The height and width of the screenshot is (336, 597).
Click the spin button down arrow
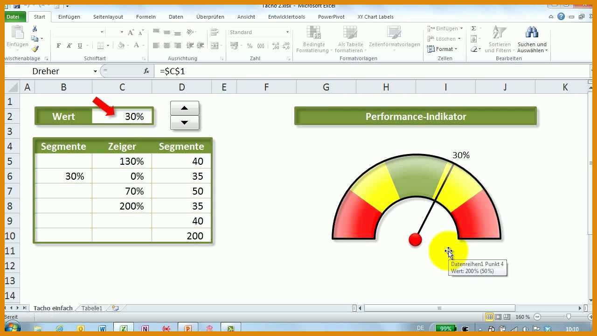[185, 123]
